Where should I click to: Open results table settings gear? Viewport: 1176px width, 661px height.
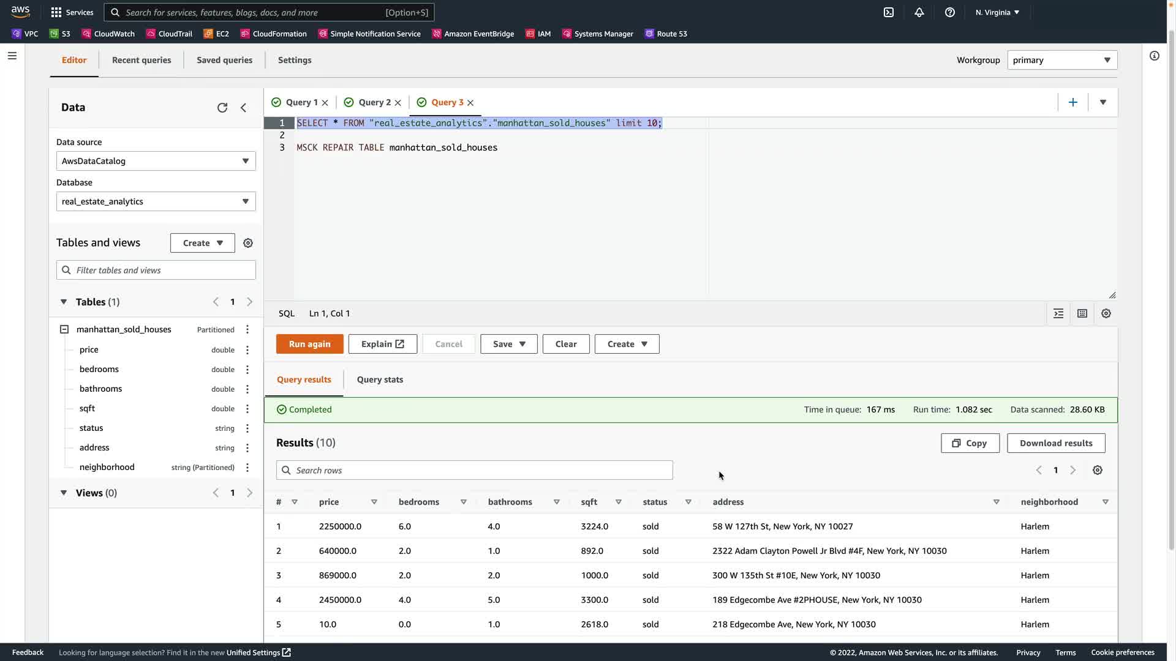point(1098,470)
